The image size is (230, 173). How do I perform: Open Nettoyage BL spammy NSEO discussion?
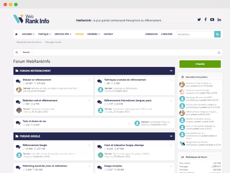pos(199,97)
